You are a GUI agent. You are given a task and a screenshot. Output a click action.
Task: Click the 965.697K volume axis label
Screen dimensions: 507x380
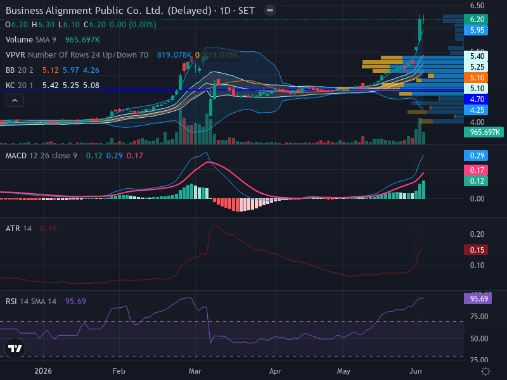click(x=484, y=132)
